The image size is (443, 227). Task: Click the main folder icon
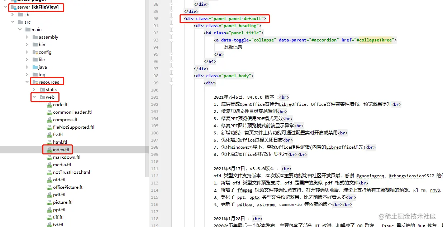click(x=28, y=30)
